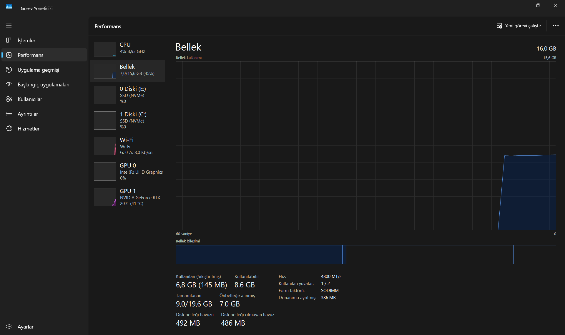Screen dimensions: 565x335
Task: Close the Görev Yöneticisi window
Action: coord(556,5)
